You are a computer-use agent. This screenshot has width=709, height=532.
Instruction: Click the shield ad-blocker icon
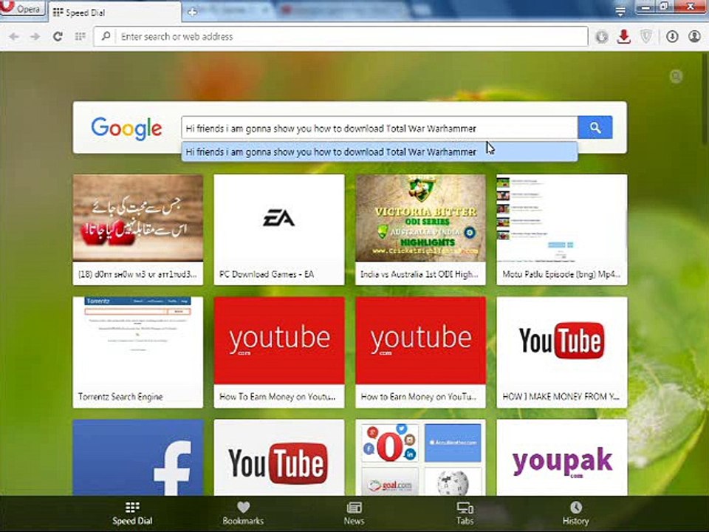tap(647, 37)
